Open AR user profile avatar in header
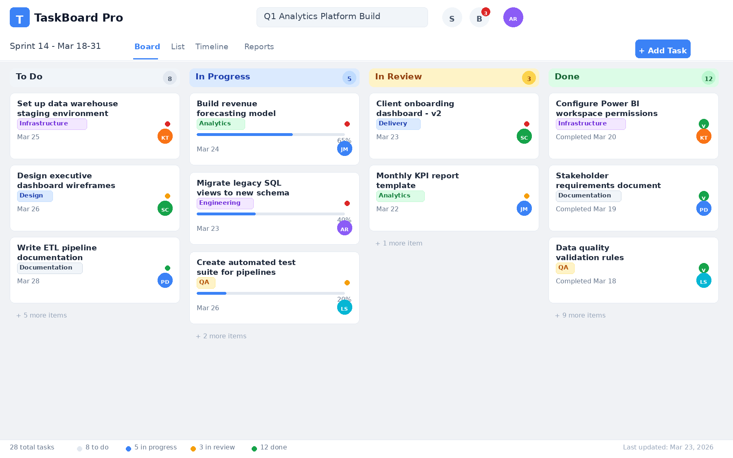This screenshot has height=458, width=733. 513,18
